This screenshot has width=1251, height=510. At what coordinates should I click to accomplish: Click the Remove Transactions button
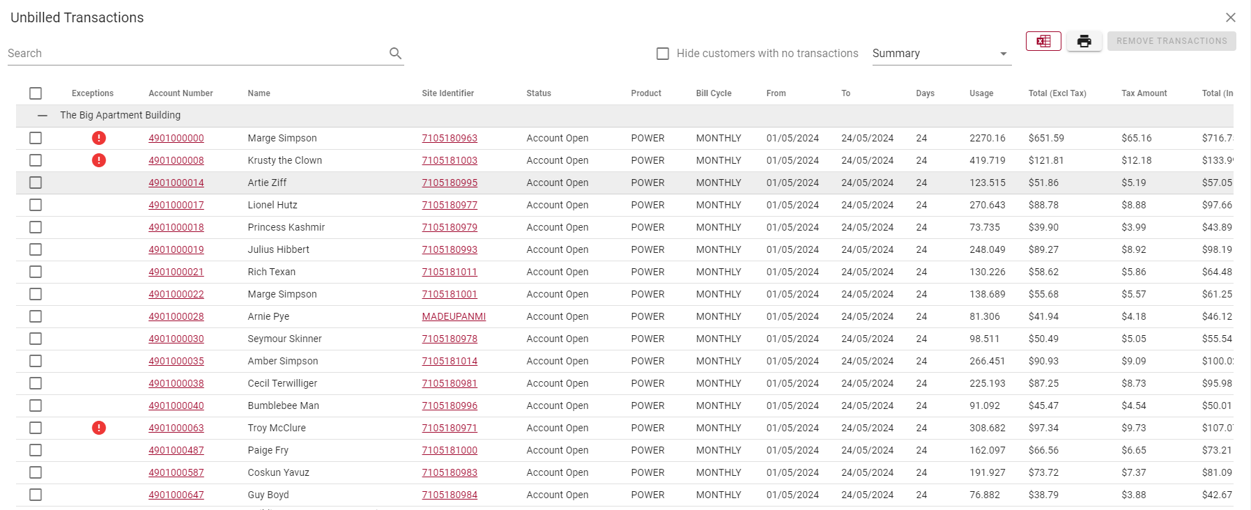point(1171,41)
